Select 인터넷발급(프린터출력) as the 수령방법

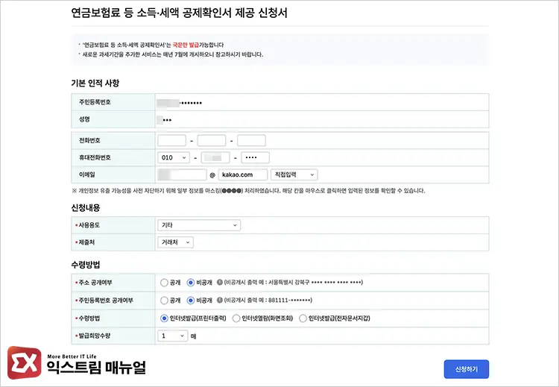(164, 318)
